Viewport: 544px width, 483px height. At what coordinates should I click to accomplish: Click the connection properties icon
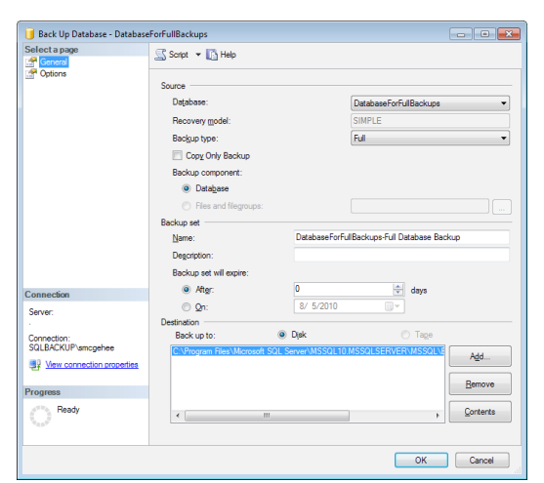coord(35,365)
